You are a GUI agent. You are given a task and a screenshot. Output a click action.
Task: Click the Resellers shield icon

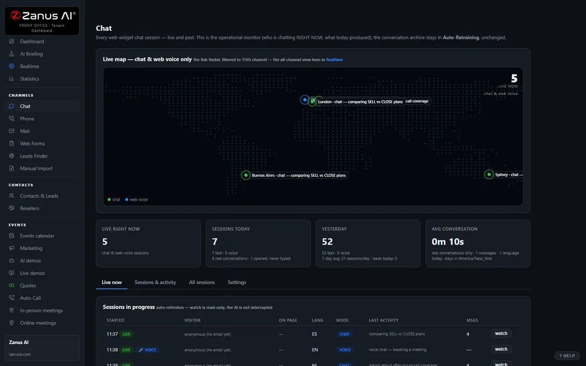click(x=12, y=208)
